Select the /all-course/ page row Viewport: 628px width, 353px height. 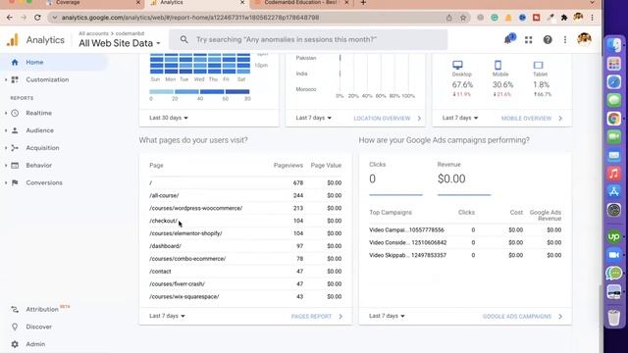point(245,195)
